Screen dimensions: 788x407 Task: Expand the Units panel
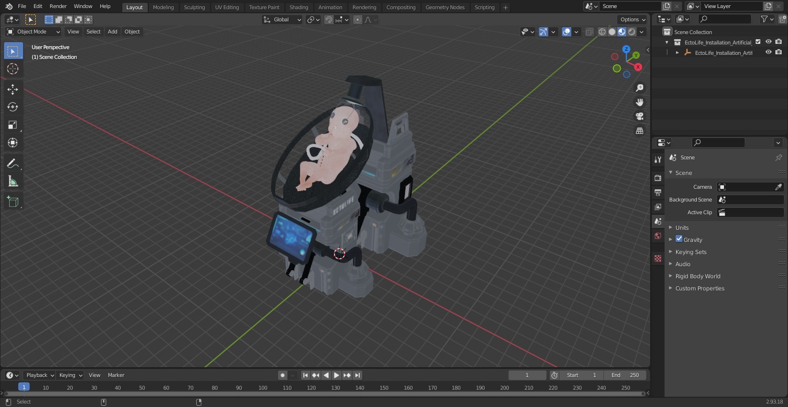[x=682, y=227]
